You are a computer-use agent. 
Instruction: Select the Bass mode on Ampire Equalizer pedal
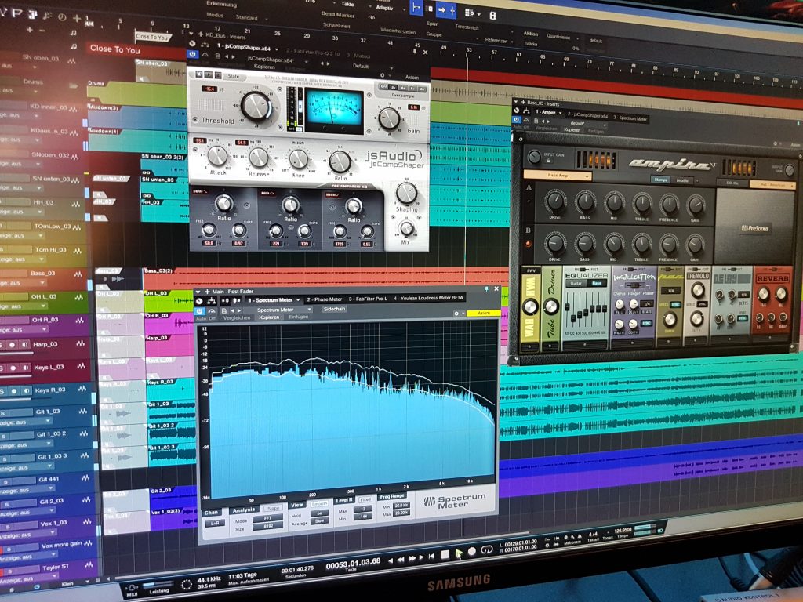597,283
